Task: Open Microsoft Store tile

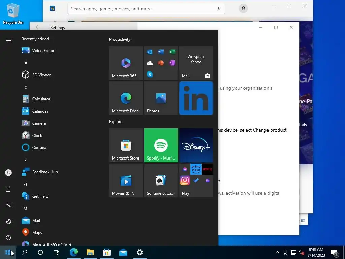Action: pyautogui.click(x=126, y=145)
